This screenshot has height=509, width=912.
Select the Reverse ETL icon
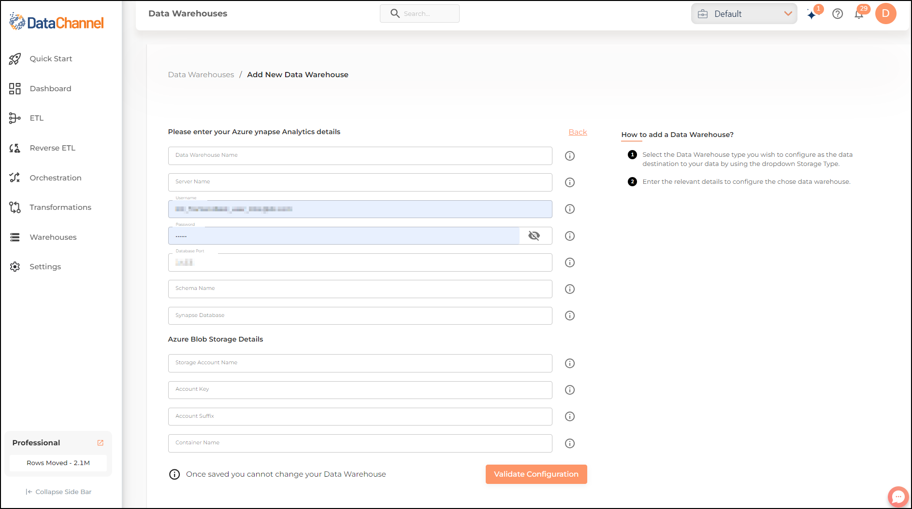click(x=15, y=148)
